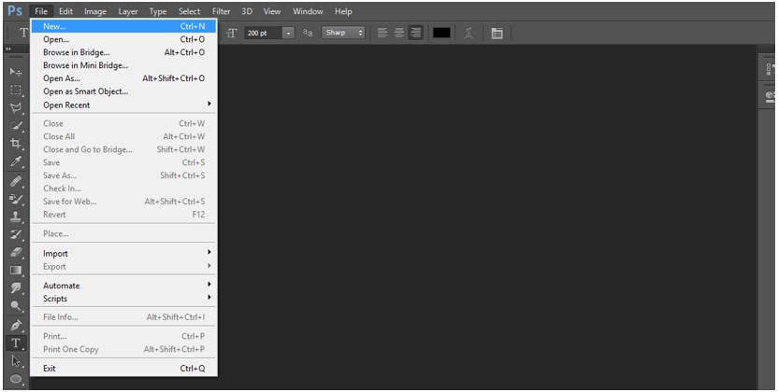
Task: Select Browse in Bridge...
Action: [x=123, y=52]
